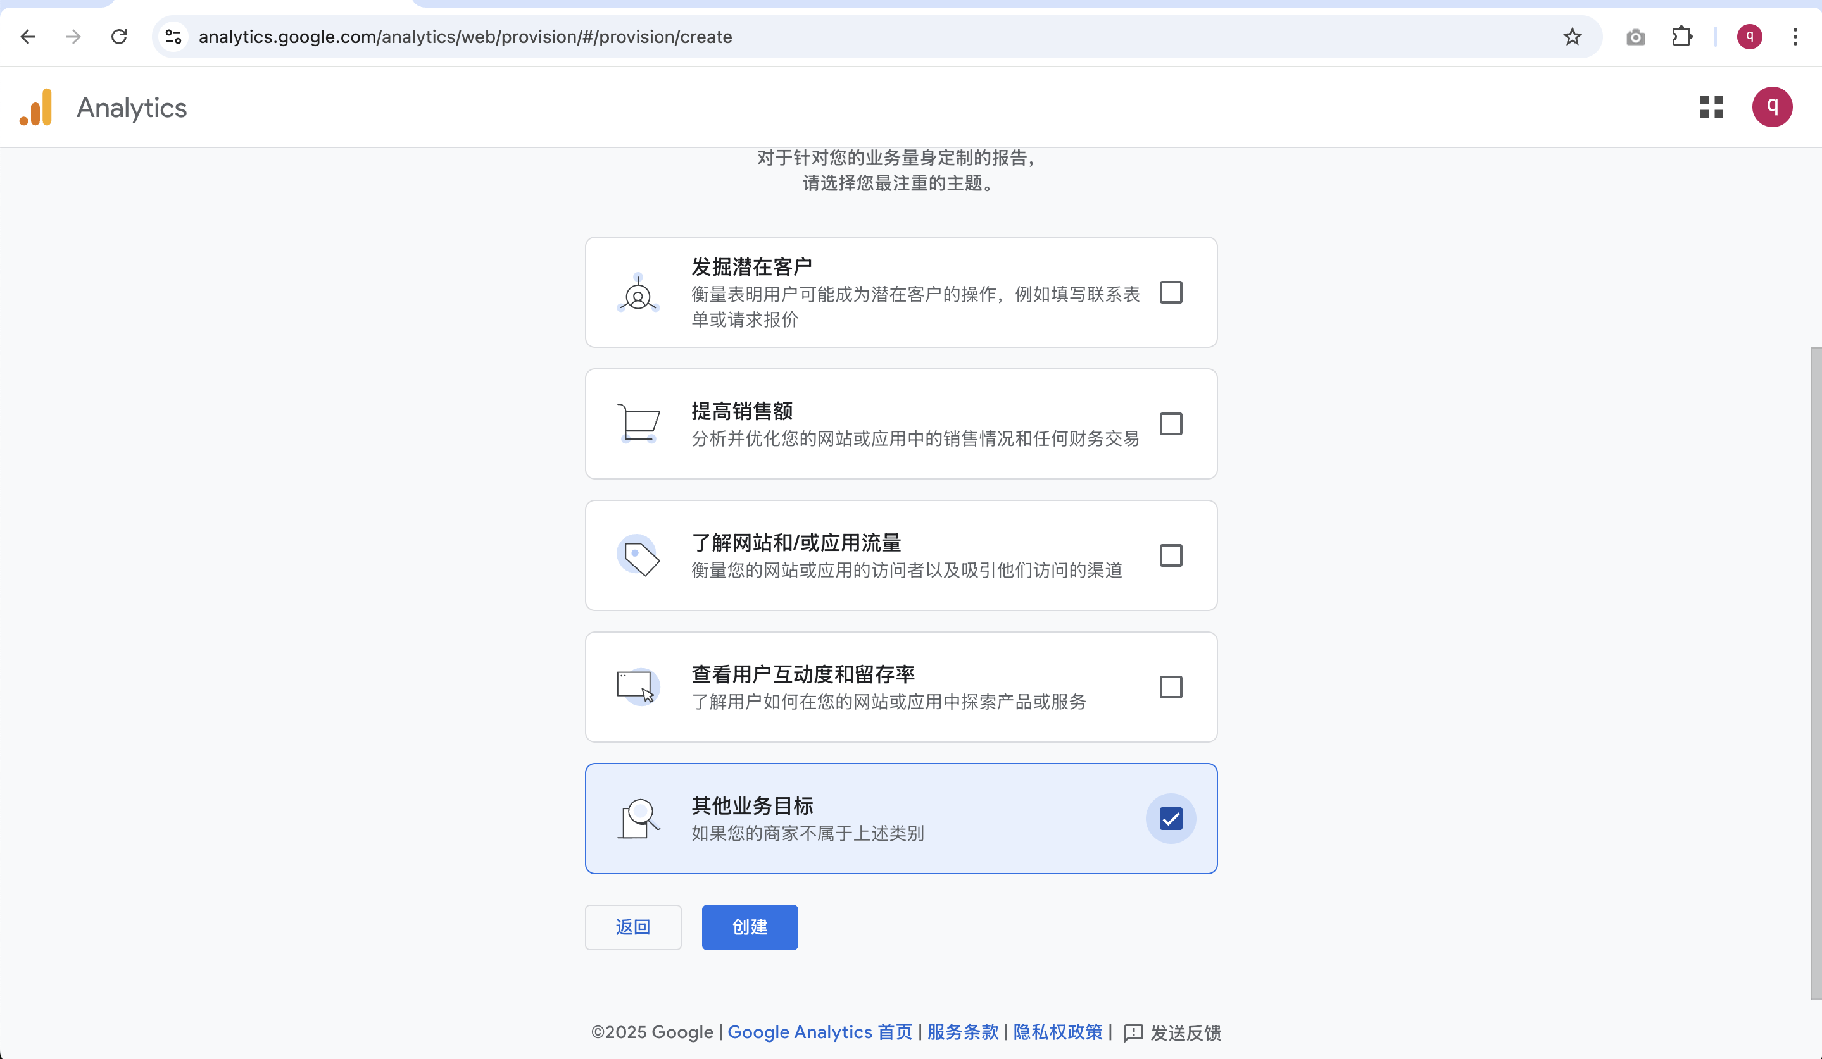The image size is (1822, 1059).
Task: Click the browser reload icon
Action: click(119, 37)
